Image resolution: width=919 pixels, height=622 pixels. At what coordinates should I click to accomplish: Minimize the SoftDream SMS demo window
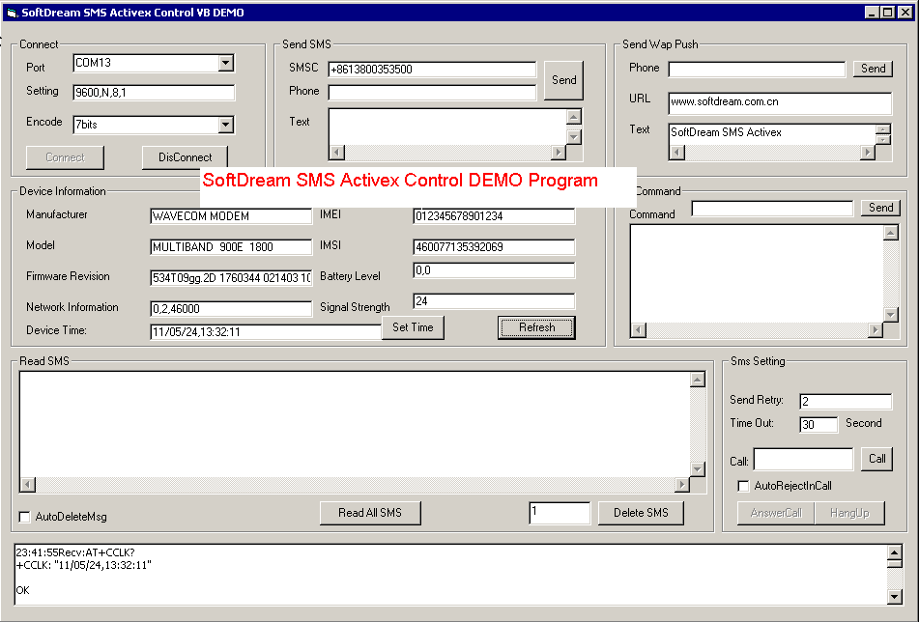pyautogui.click(x=873, y=13)
